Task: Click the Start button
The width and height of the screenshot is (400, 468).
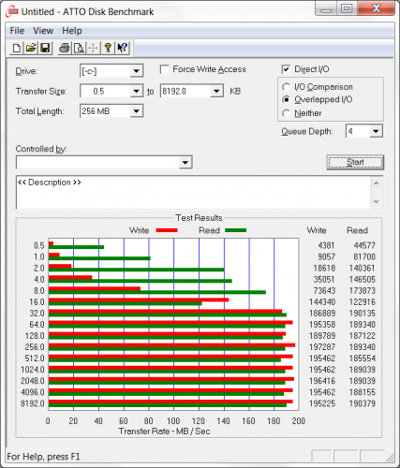Action: click(355, 162)
